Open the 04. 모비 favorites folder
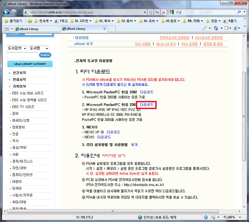 point(148,21)
